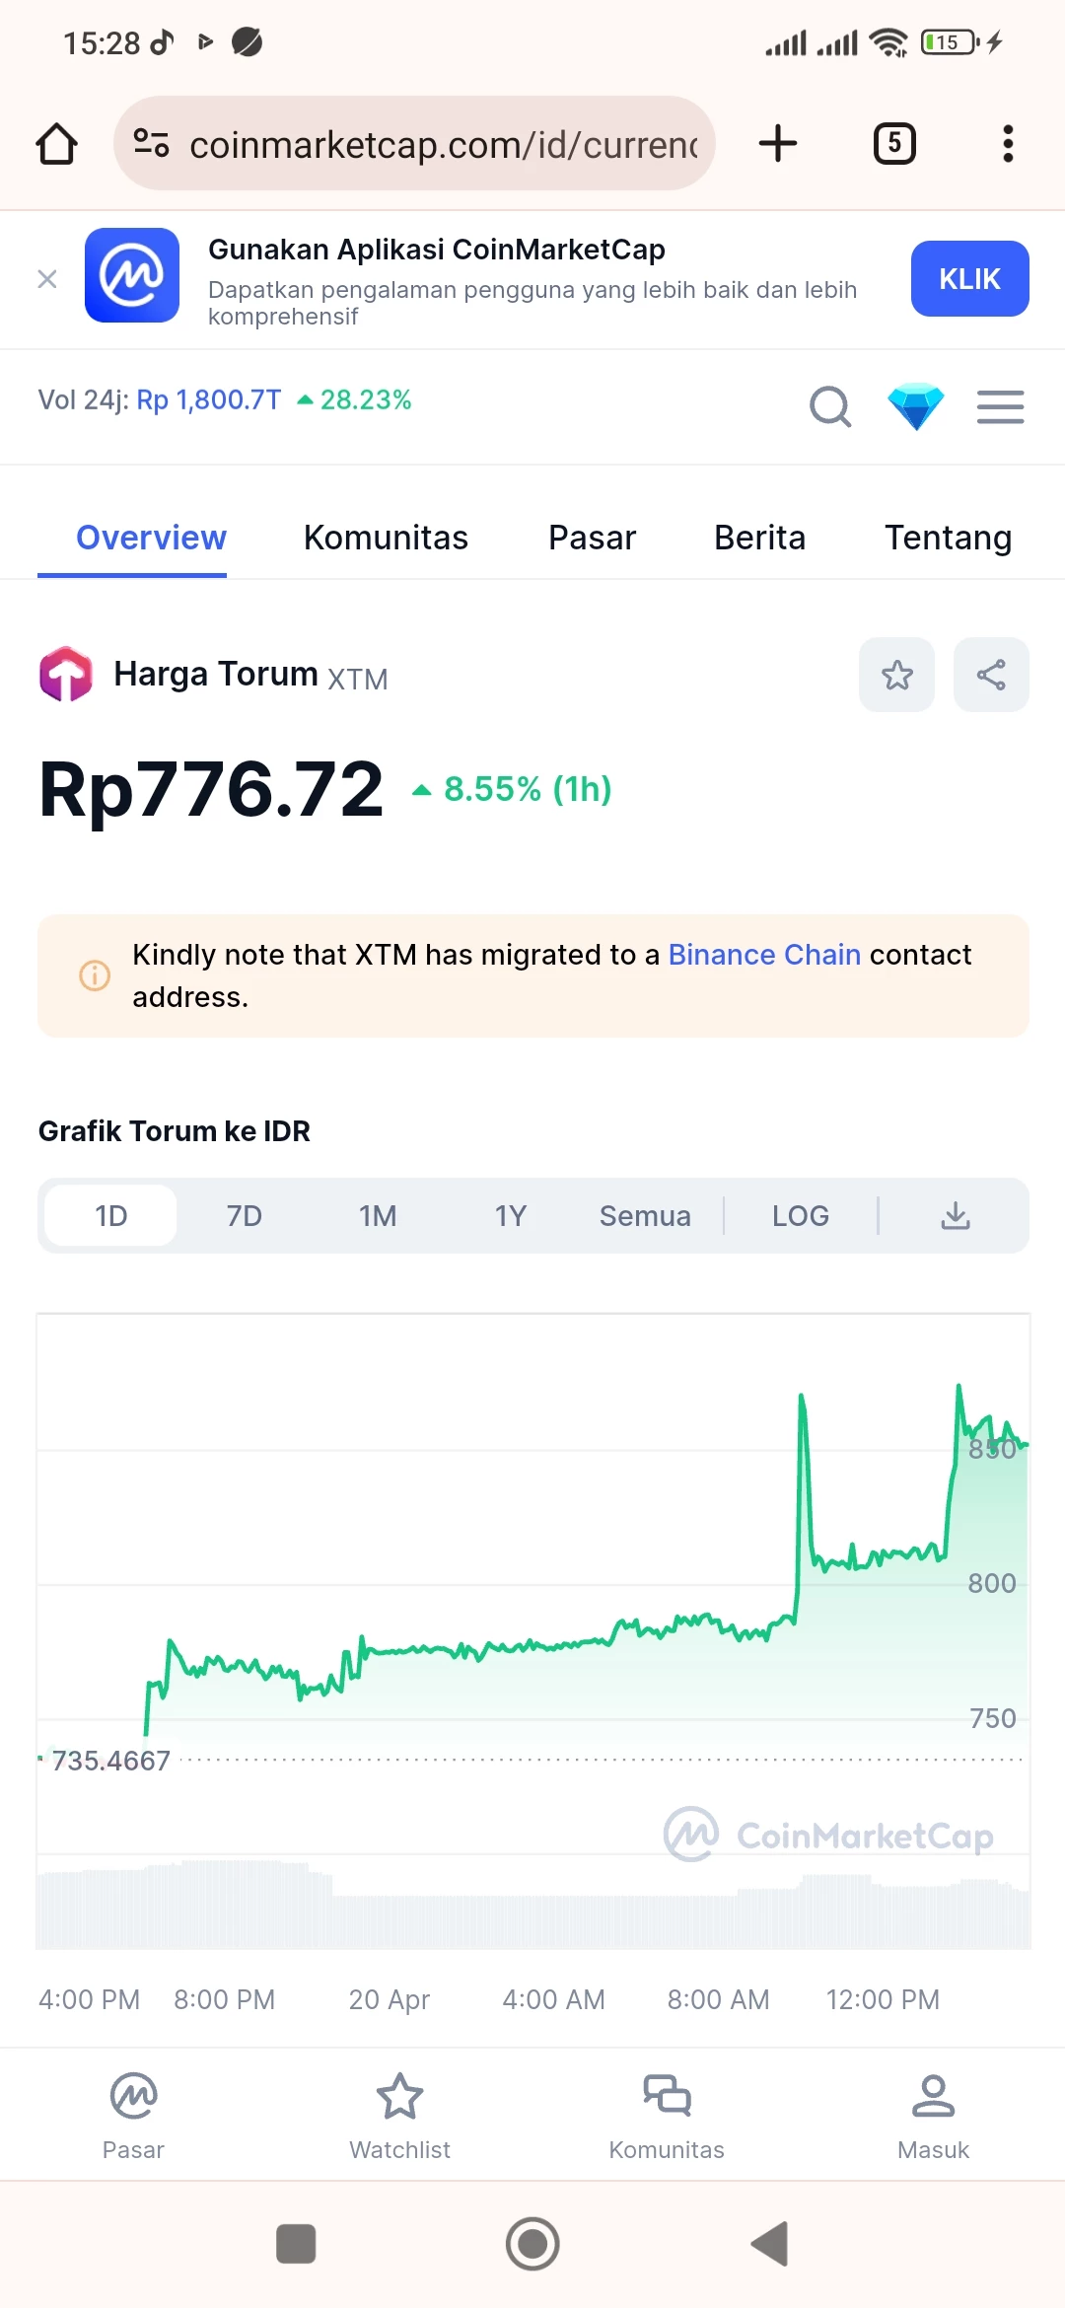Switch to the Pasar tab

[x=592, y=538]
